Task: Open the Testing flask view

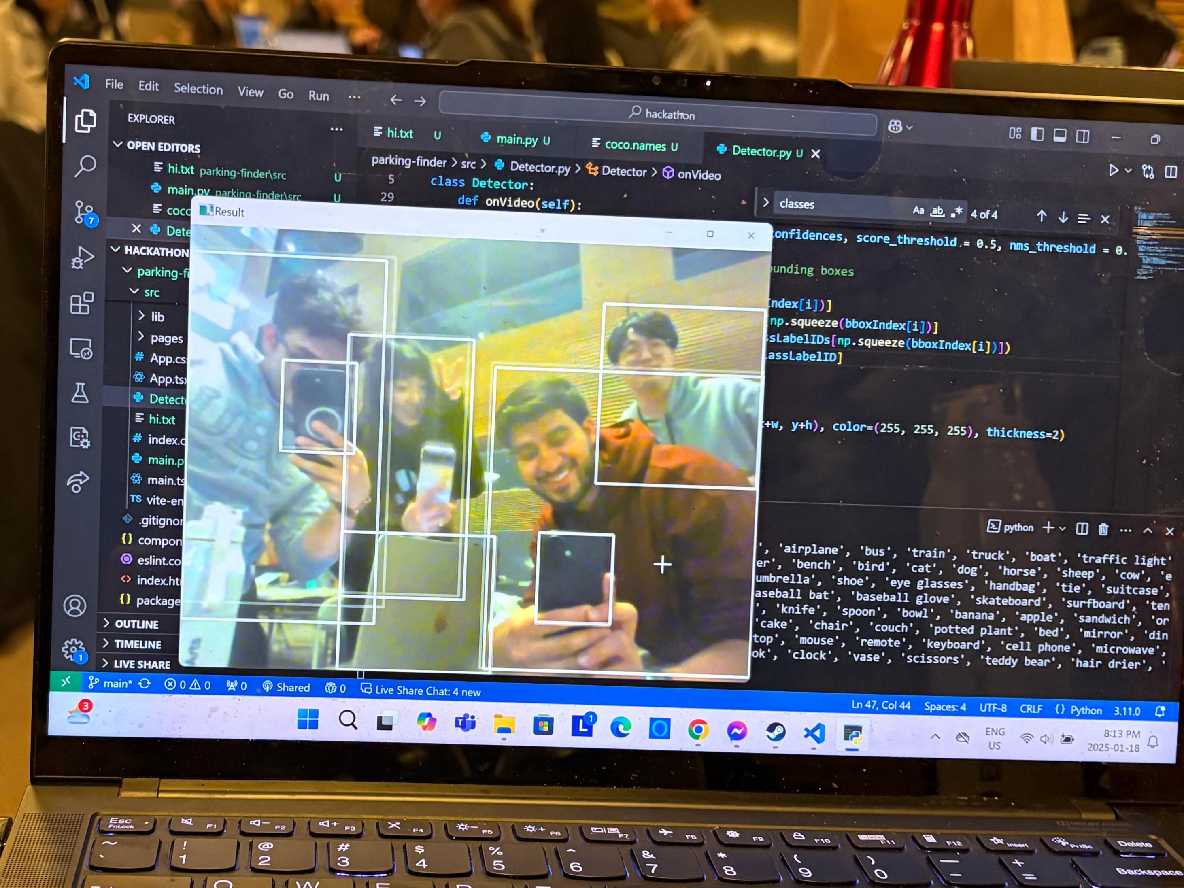Action: [80, 393]
